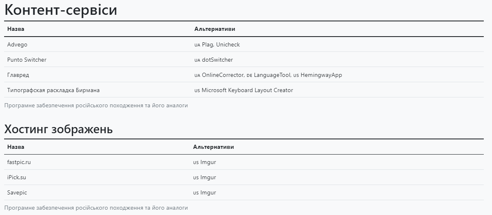Viewport: 492px width, 215px height.
Task: Click the DE country badge before LanguageTool
Action: click(x=249, y=75)
